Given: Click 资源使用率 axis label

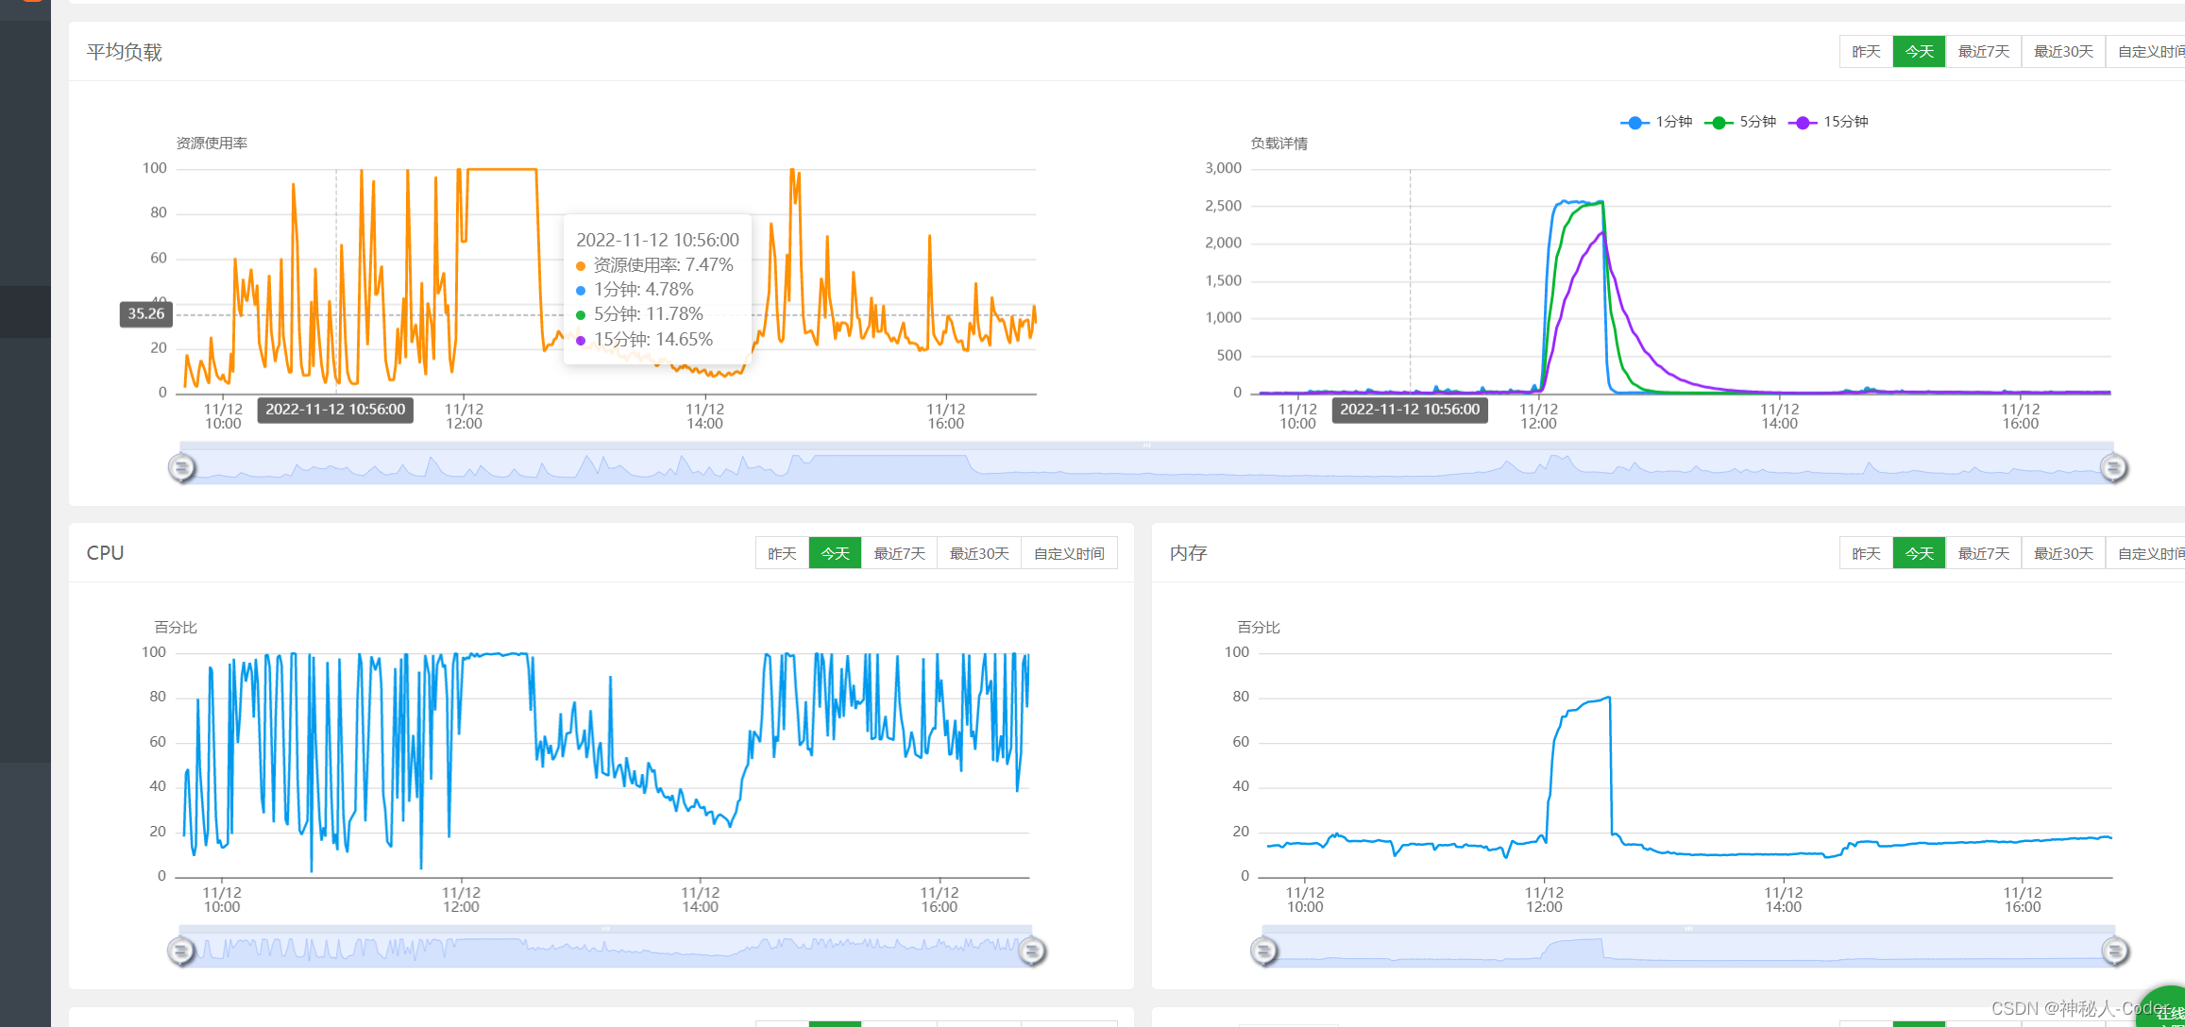Looking at the screenshot, I should coord(212,143).
